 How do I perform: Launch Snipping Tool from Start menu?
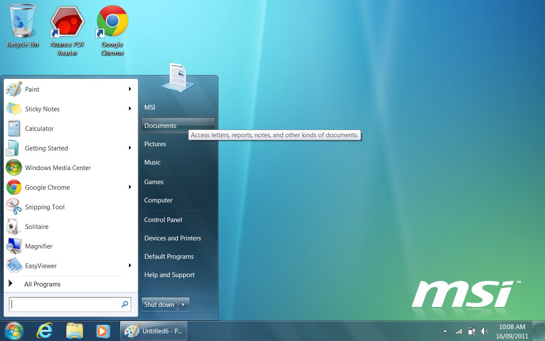[45, 207]
